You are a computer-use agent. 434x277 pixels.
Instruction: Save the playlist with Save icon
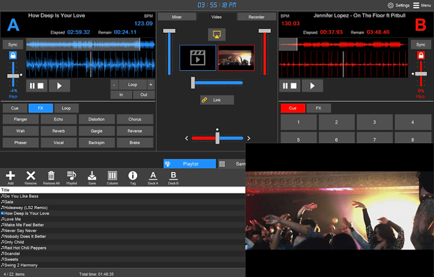pos(92,176)
